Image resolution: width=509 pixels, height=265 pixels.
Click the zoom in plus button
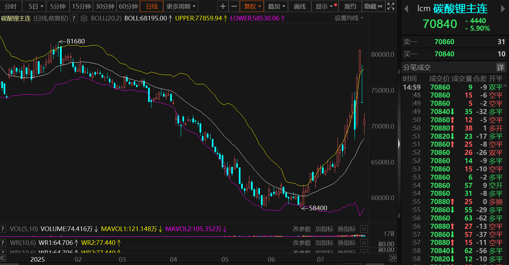(223, 6)
